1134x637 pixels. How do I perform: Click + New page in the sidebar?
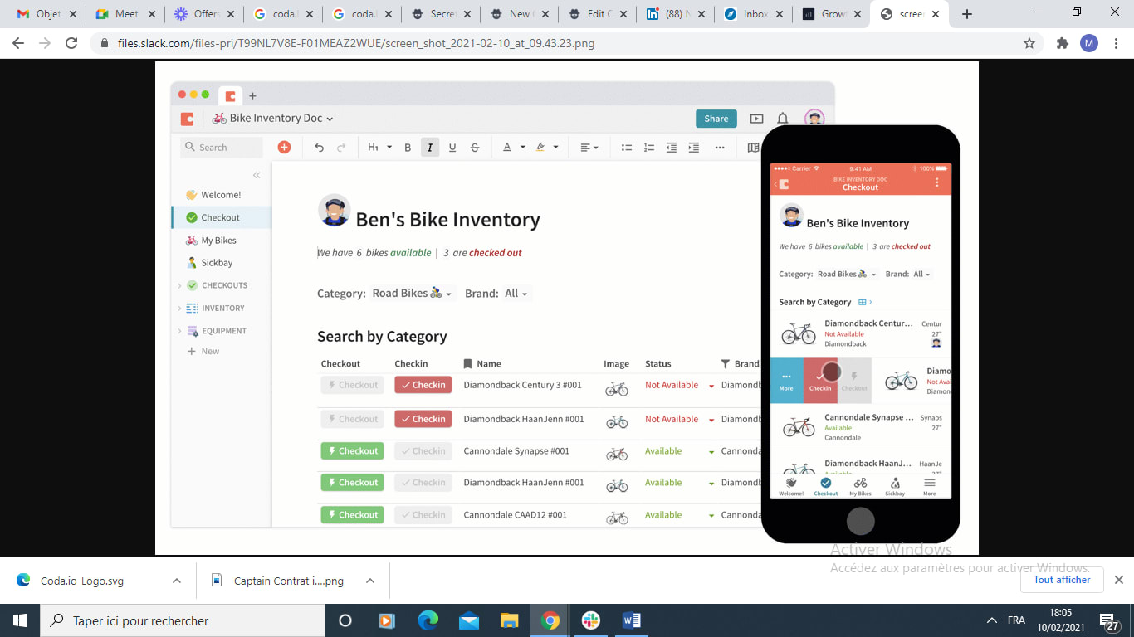(203, 351)
